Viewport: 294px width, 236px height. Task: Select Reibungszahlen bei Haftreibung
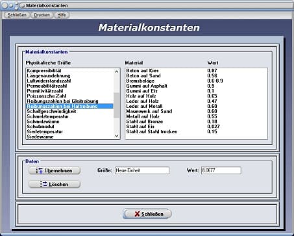pyautogui.click(x=69, y=106)
